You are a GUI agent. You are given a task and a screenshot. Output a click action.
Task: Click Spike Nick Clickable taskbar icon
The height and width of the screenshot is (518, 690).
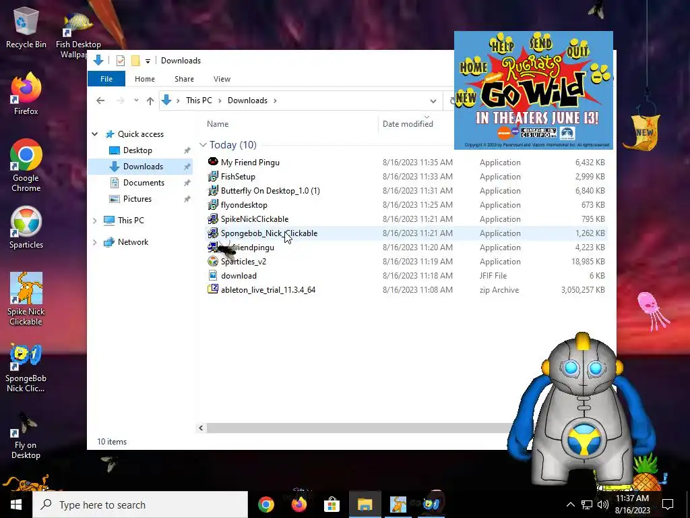click(398, 505)
